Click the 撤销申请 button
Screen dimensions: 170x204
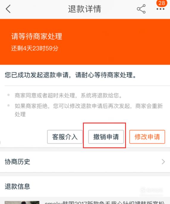[106, 137]
